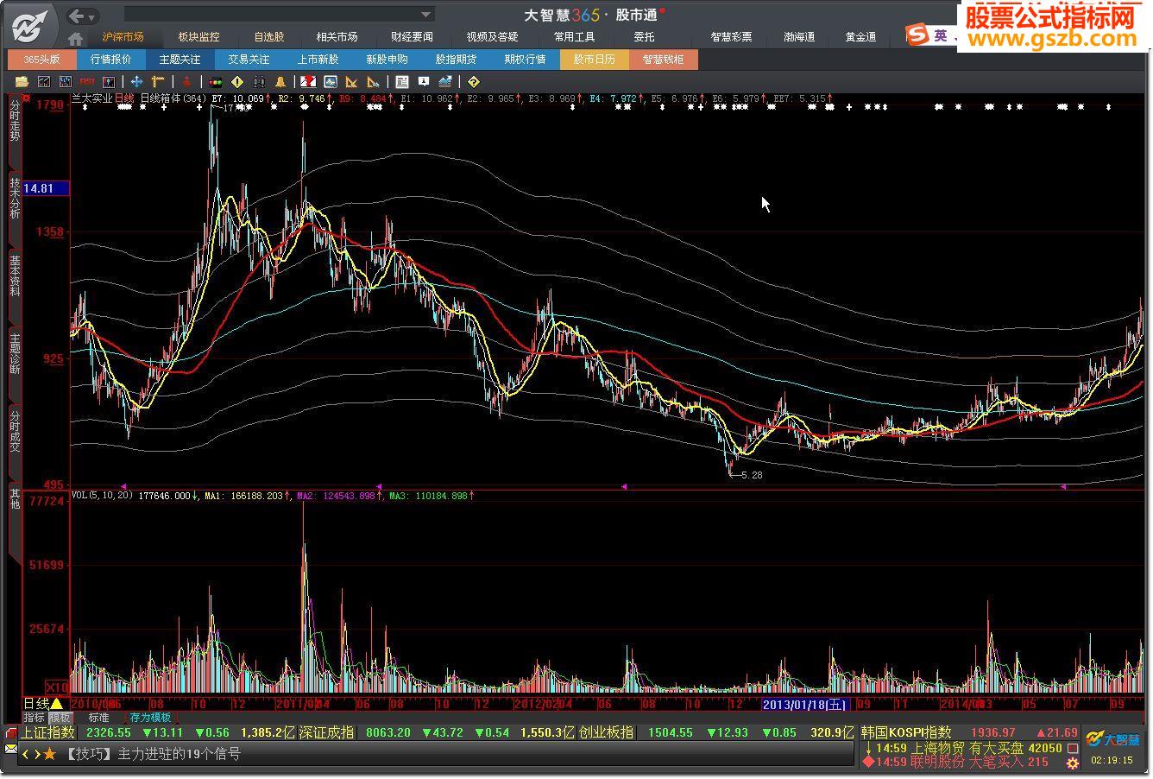Open the 渤海通 menu

click(x=799, y=37)
